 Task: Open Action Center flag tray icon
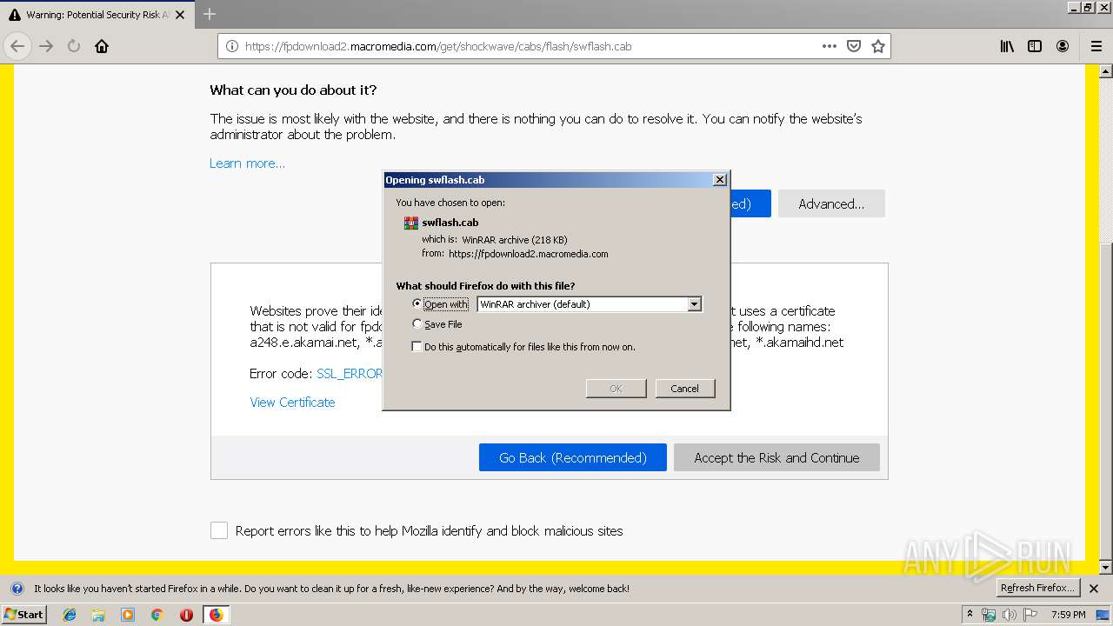click(1030, 615)
